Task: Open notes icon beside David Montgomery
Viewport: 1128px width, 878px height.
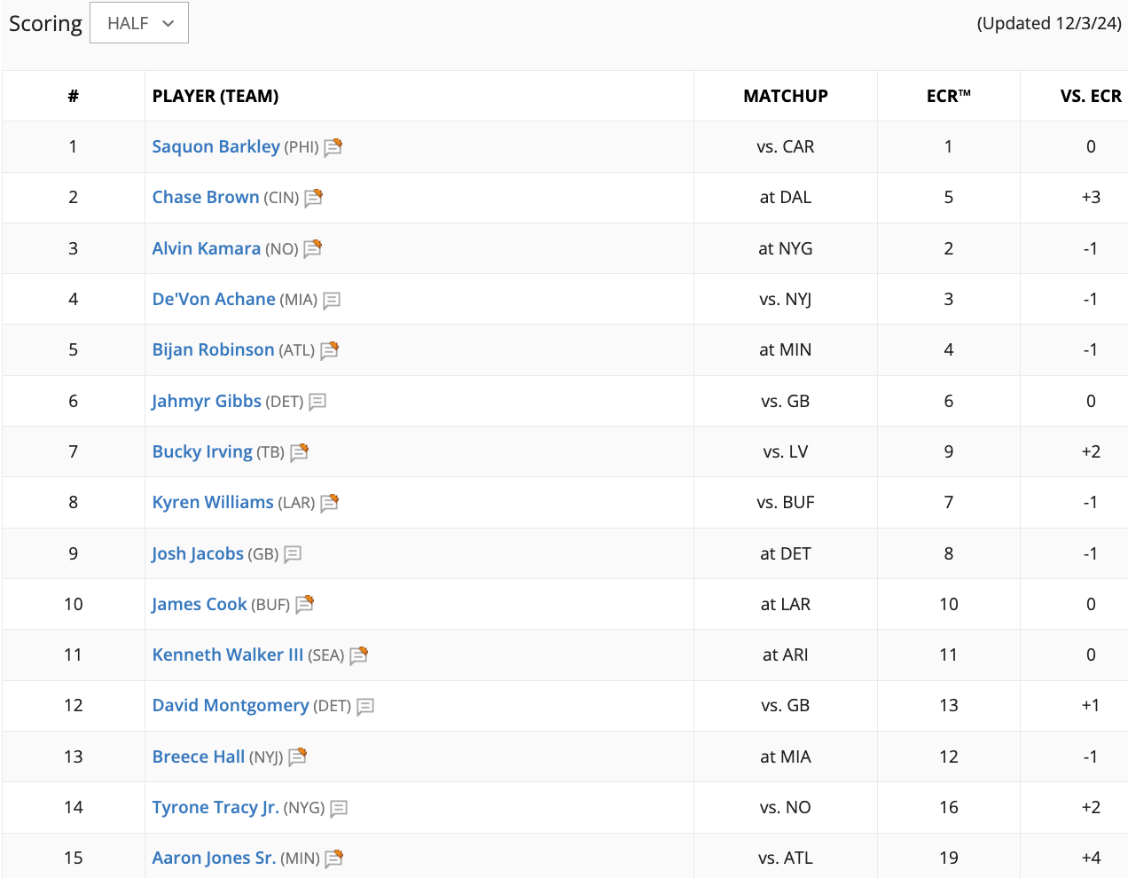Action: 365,707
